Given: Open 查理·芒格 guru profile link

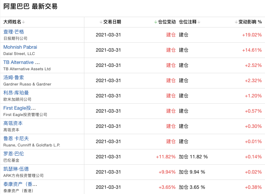Looking at the screenshot, I should [x=14, y=32].
